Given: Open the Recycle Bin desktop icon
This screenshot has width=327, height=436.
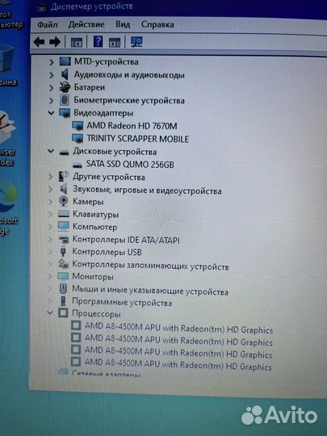Looking at the screenshot, I should 7,64.
